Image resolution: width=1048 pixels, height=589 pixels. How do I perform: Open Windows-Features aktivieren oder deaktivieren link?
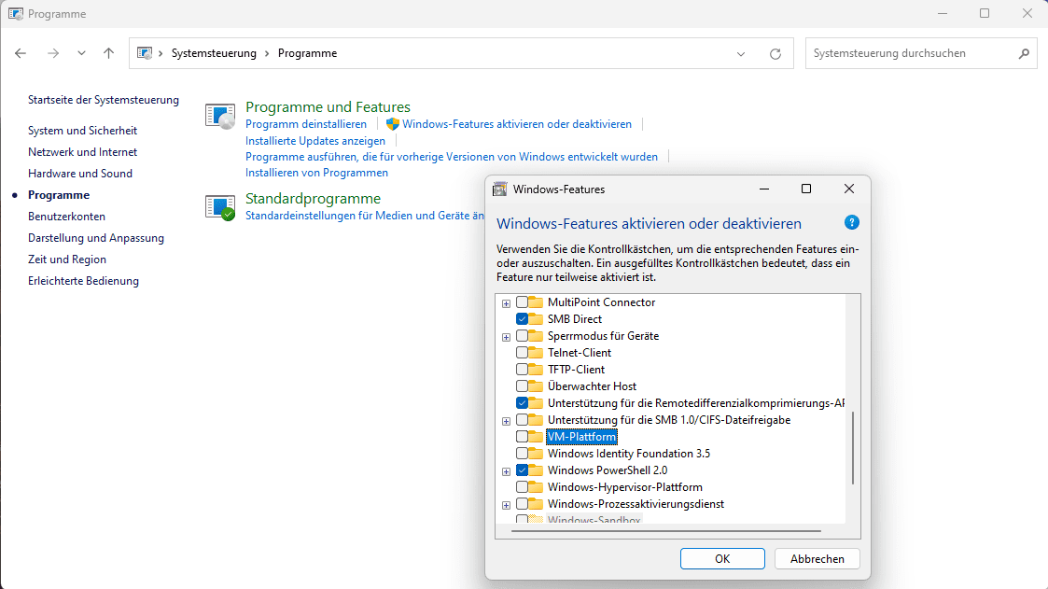point(517,124)
